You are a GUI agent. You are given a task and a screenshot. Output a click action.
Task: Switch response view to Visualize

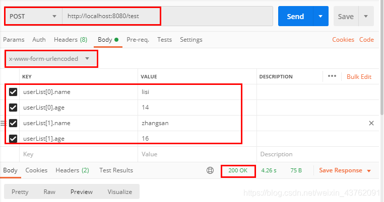(120, 192)
